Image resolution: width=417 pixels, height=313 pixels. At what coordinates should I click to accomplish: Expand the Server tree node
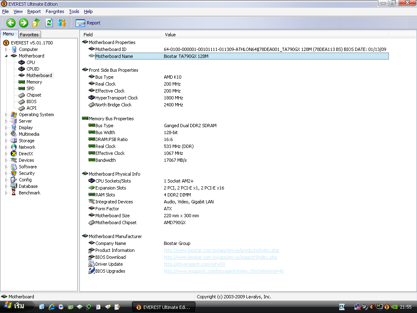coord(6,121)
